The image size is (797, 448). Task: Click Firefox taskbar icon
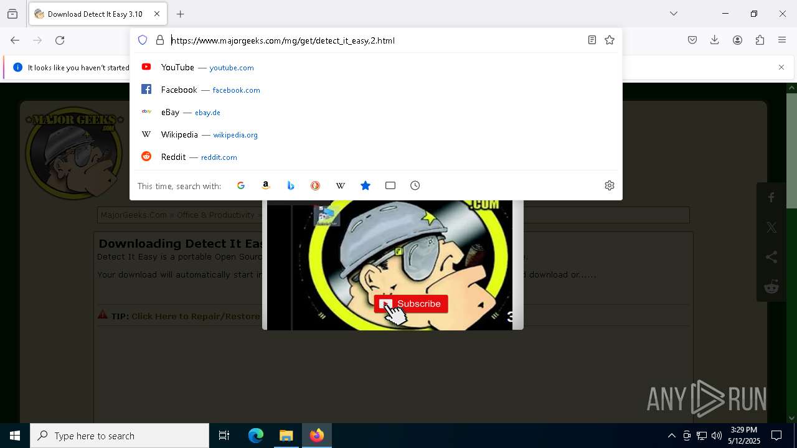[317, 436]
